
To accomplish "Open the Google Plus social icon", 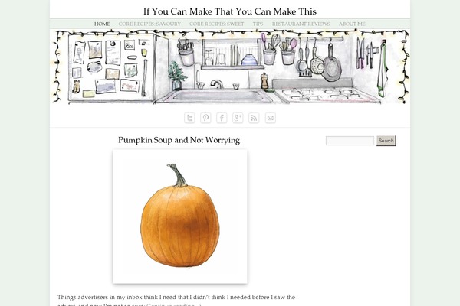I will coord(238,118).
